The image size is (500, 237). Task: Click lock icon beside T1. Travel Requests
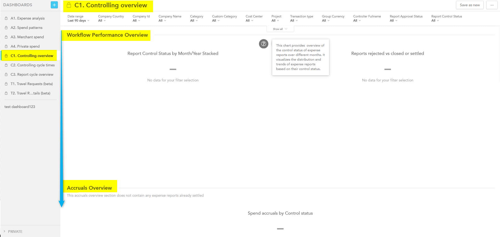[x=6, y=84]
